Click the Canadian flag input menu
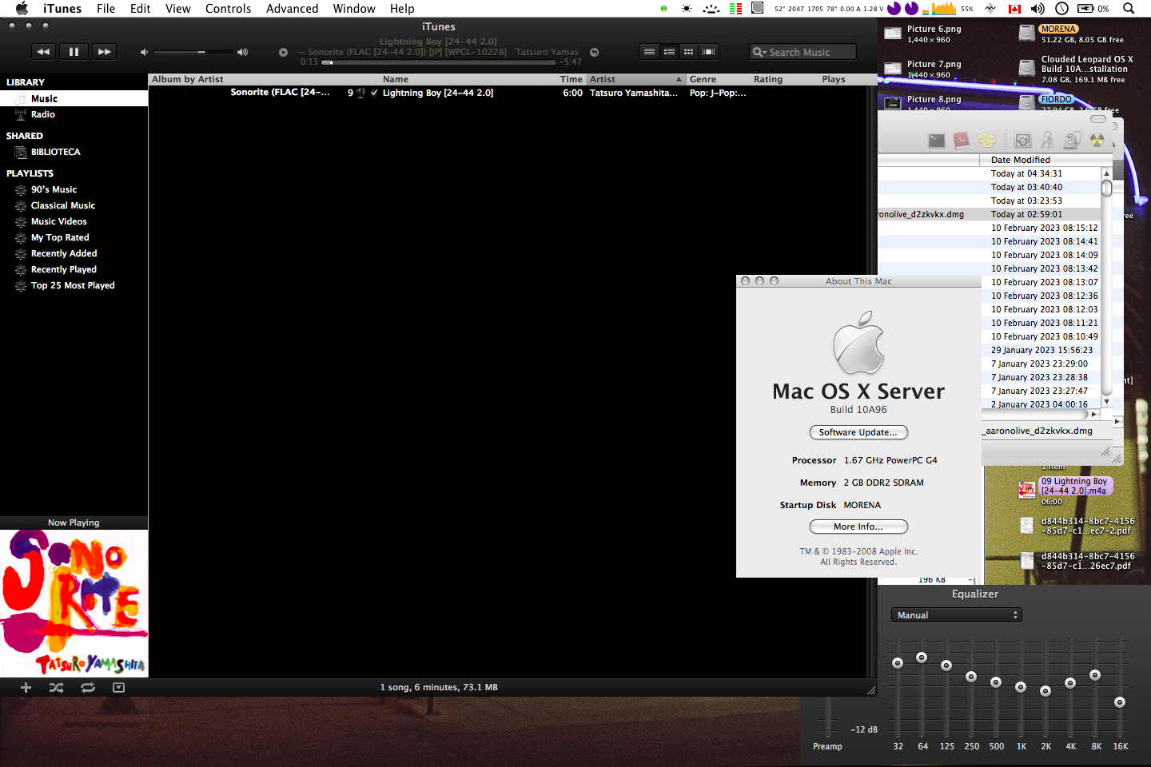 coord(1014,9)
